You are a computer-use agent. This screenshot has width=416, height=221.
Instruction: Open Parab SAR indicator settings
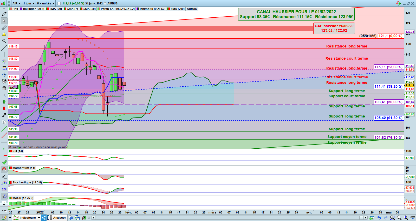click(116, 9)
